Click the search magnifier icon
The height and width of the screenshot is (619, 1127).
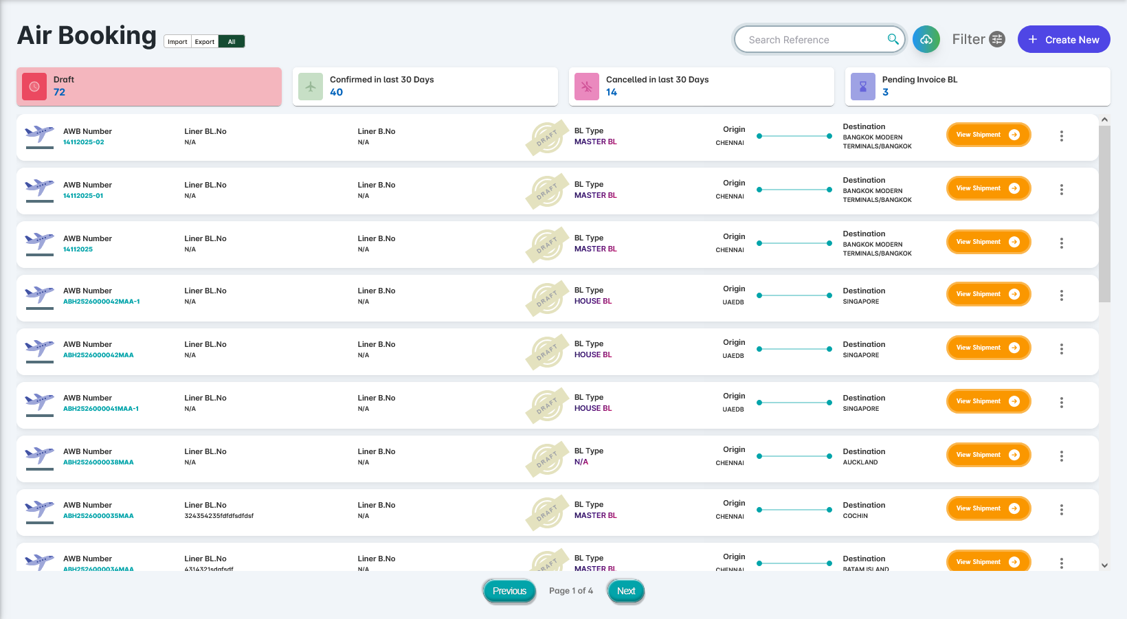pyautogui.click(x=893, y=39)
